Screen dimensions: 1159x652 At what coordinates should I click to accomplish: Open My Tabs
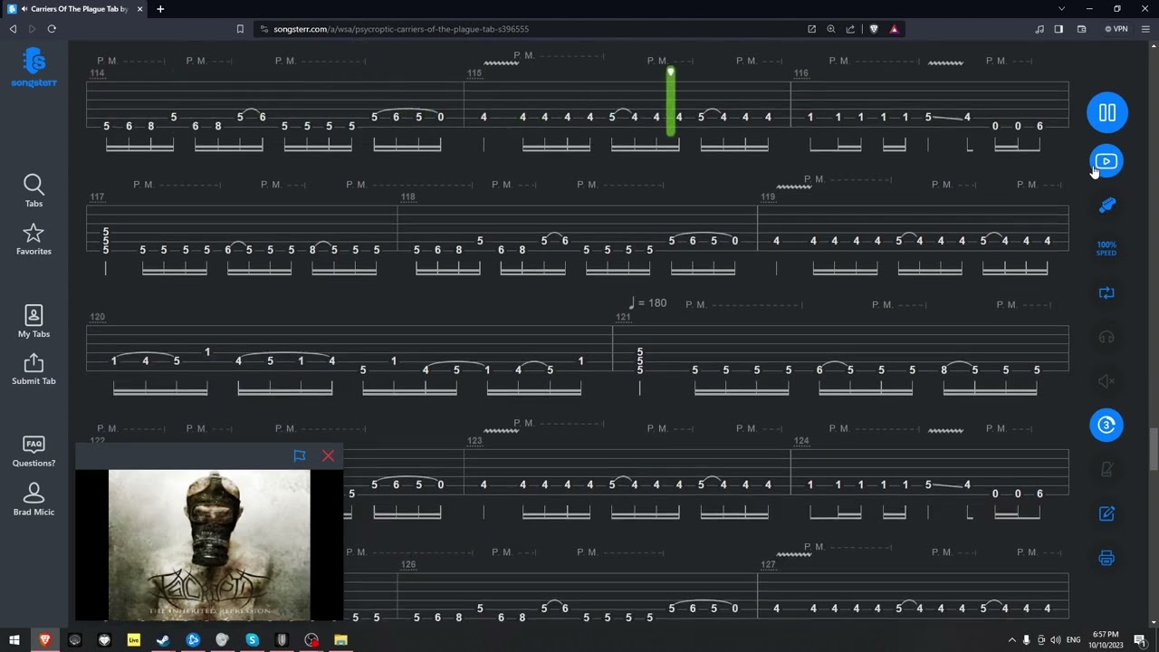pyautogui.click(x=34, y=321)
